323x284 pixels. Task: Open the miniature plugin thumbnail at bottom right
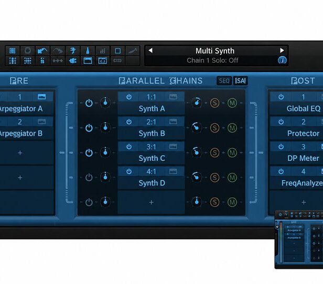[299, 239]
